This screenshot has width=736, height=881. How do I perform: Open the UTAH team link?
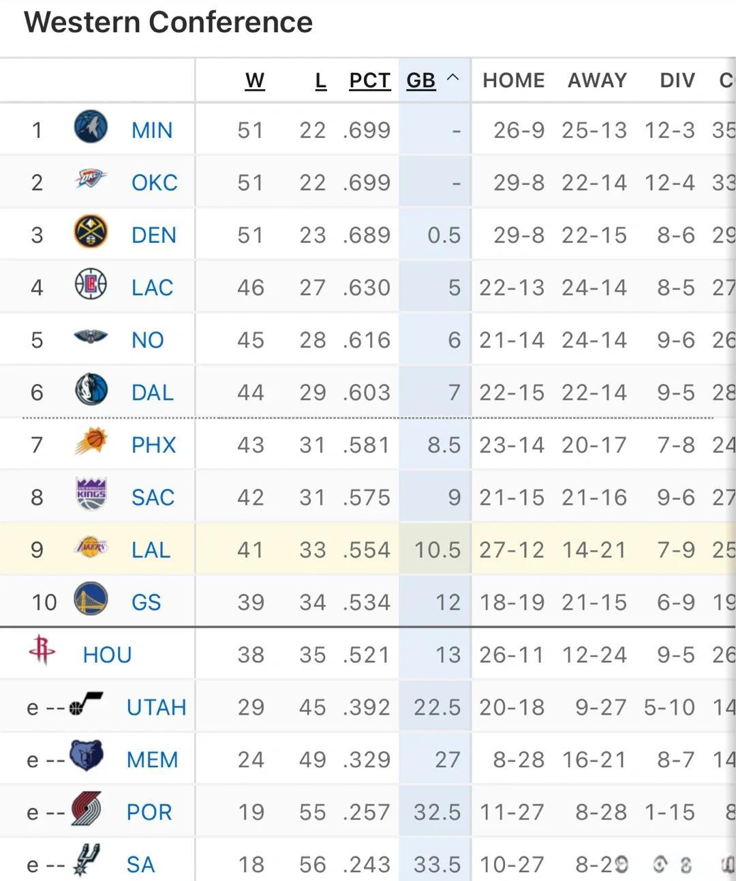pos(156,707)
